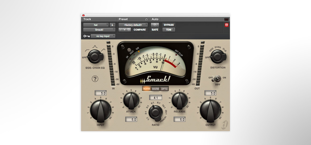Viewport: 311px width, 145px height.
Task: Click the DISTORTION label
Action: tap(218, 68)
